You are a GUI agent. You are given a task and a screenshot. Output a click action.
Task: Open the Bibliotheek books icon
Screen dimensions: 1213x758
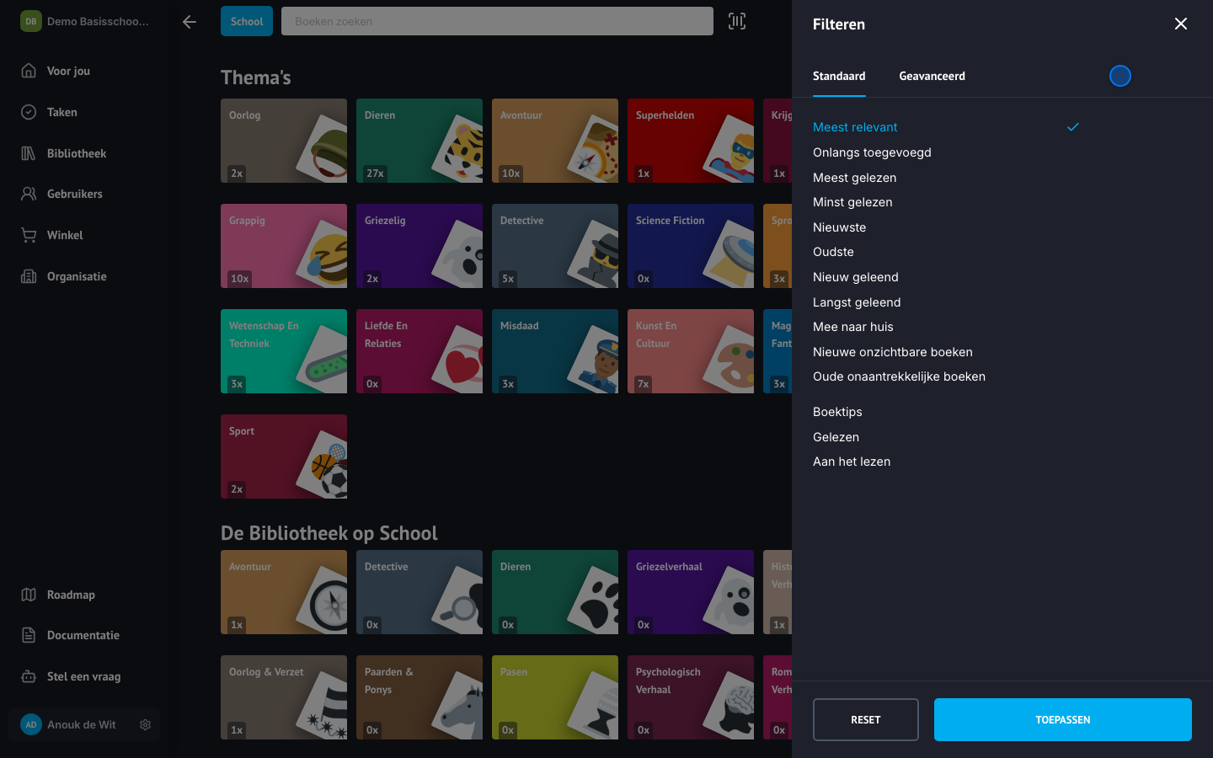point(29,153)
